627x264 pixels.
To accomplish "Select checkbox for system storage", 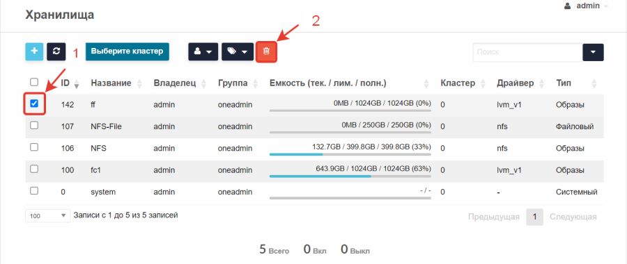I will coord(34,190).
